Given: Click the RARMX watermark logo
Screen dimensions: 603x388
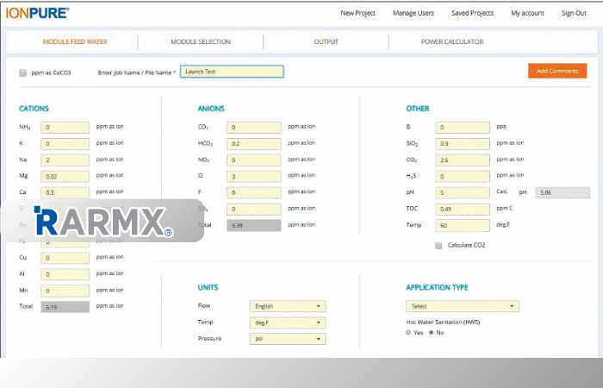Looking at the screenshot, I should (x=102, y=222).
